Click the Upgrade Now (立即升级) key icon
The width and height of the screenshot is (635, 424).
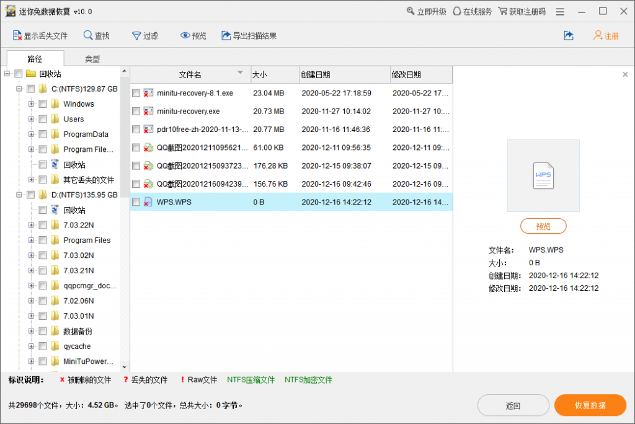point(411,11)
